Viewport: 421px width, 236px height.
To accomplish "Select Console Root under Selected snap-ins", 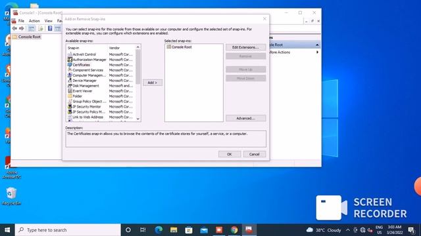I will 179,47.
